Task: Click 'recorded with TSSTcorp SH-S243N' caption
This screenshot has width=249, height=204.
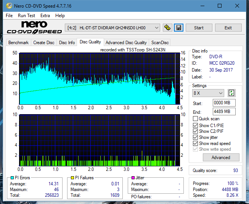Action: [x=133, y=50]
